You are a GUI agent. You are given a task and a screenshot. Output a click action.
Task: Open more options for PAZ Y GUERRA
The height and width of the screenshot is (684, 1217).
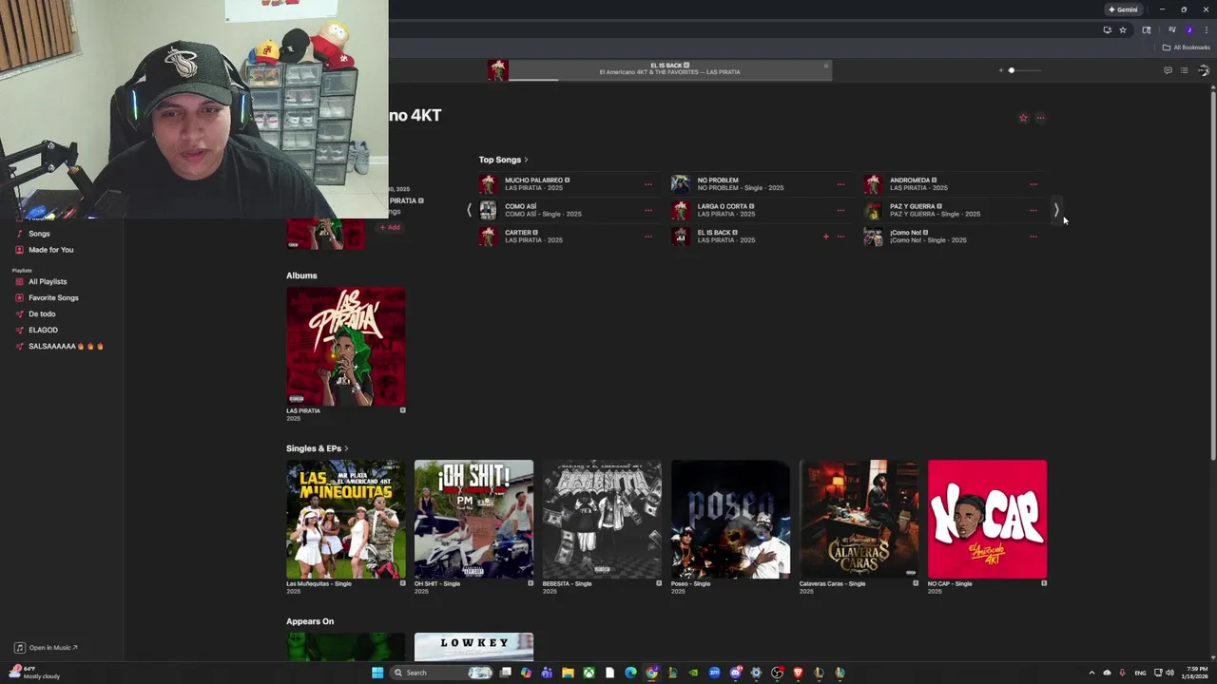(x=1033, y=210)
